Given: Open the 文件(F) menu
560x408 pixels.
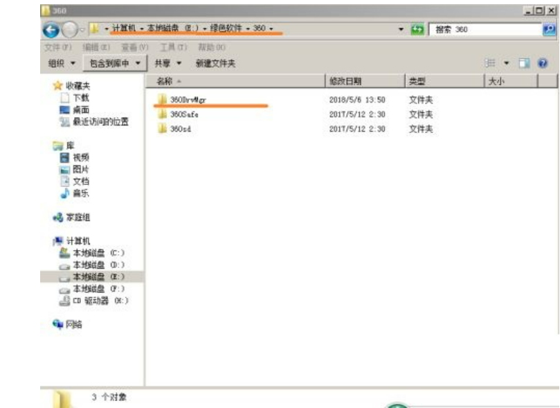Looking at the screenshot, I should click(58, 47).
